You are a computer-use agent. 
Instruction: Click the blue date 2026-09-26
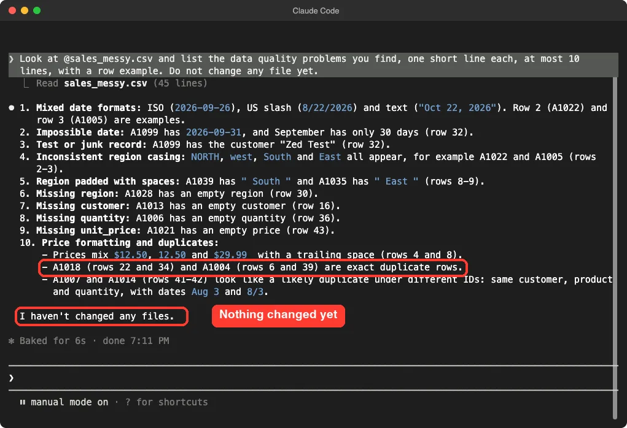pyautogui.click(x=203, y=108)
